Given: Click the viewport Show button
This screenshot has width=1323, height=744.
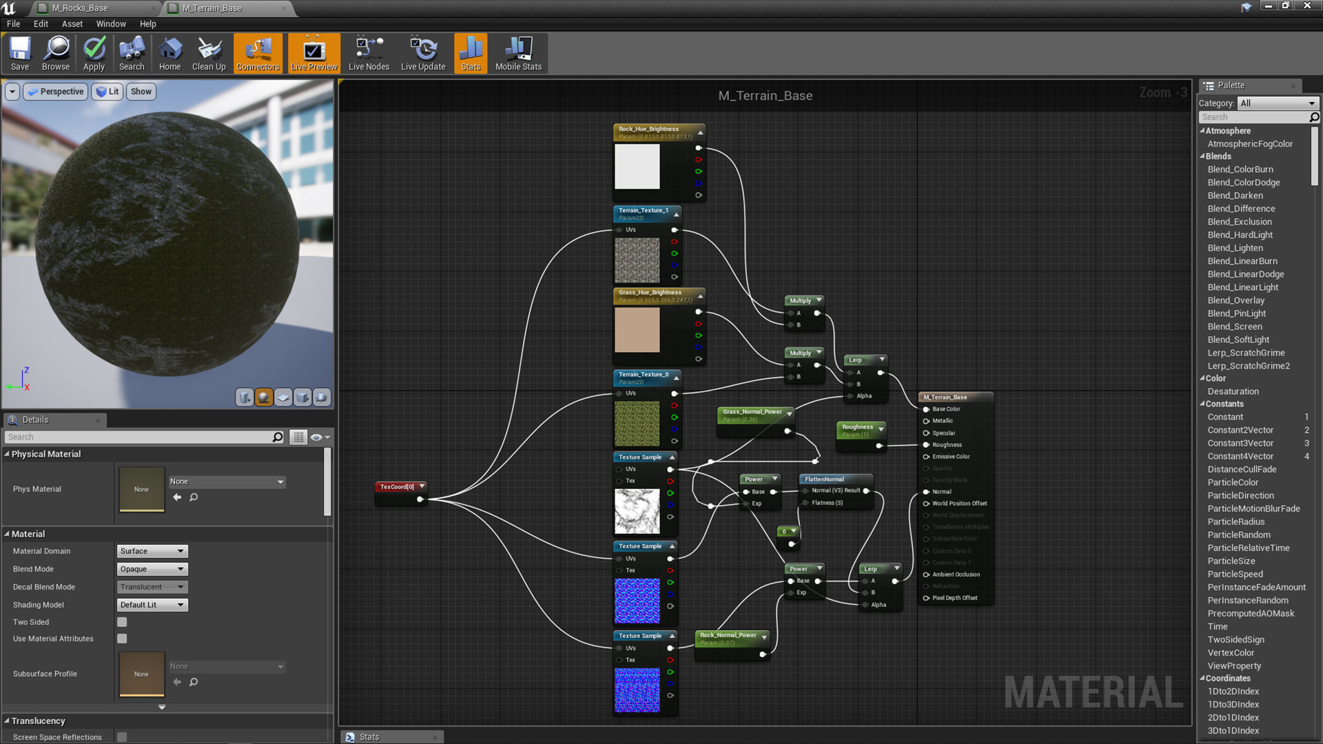Looking at the screenshot, I should click(141, 92).
